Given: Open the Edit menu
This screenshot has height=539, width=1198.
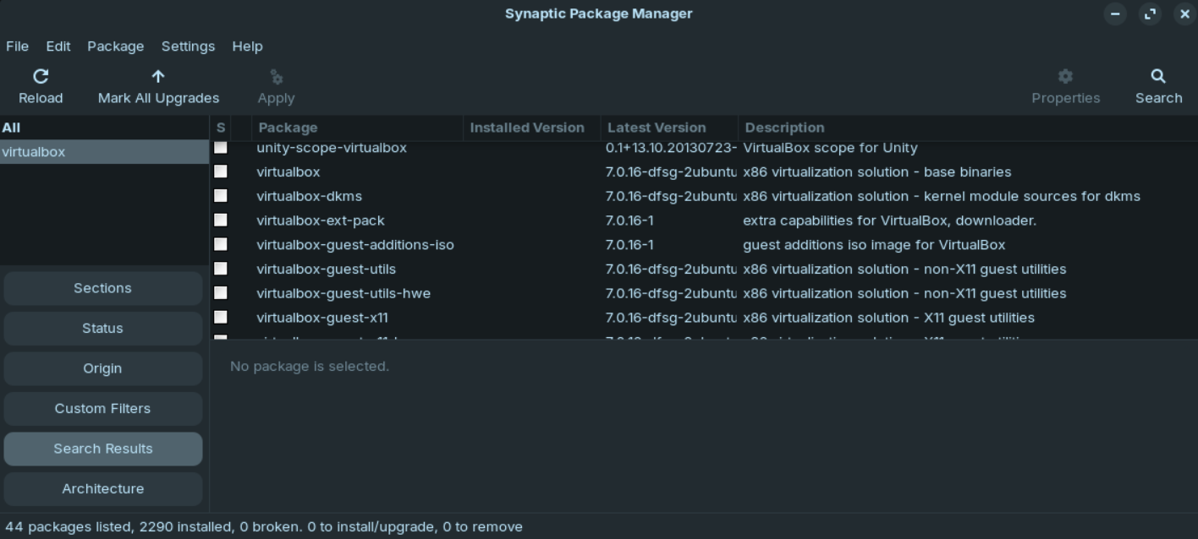Looking at the screenshot, I should coord(58,46).
